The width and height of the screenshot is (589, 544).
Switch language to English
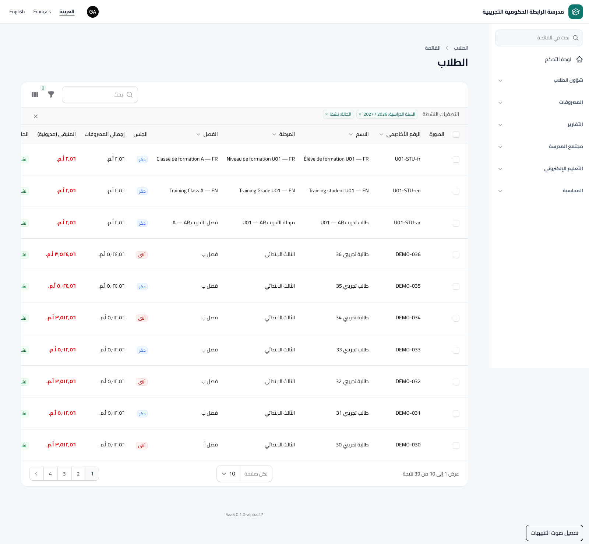click(17, 12)
